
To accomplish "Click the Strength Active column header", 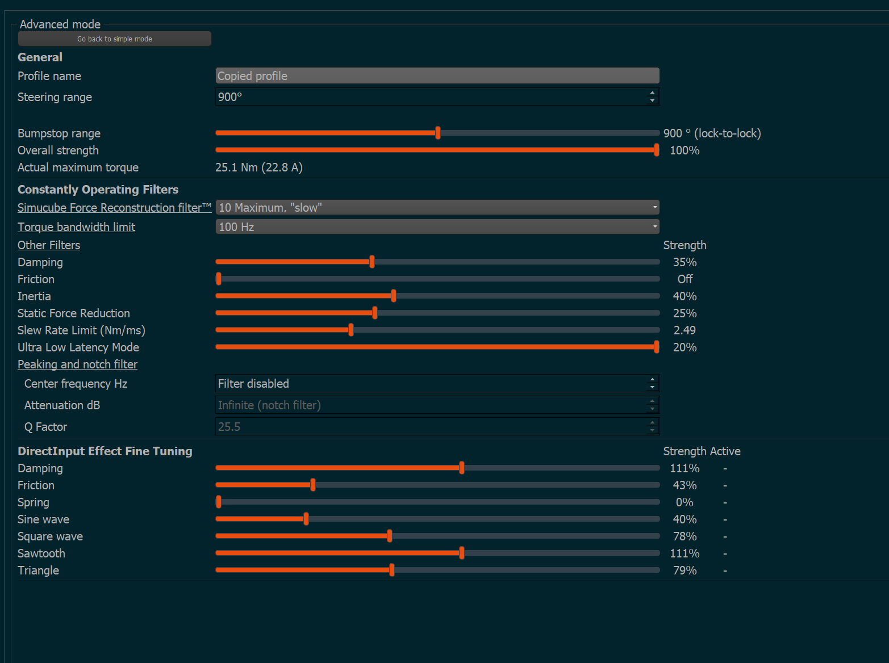I will tap(702, 451).
